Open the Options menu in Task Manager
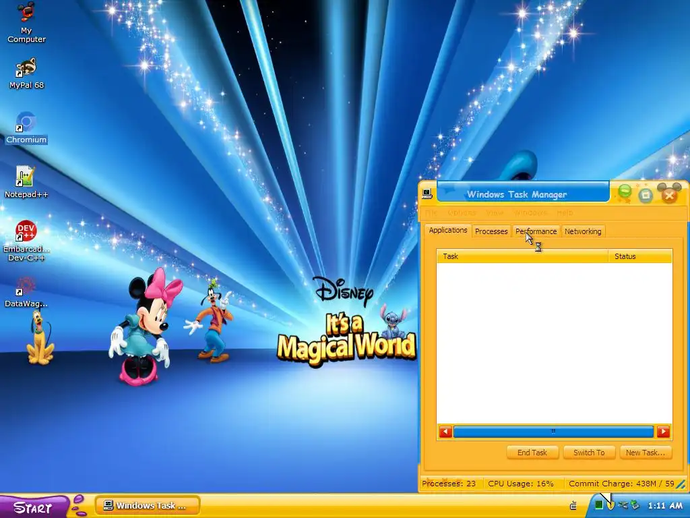This screenshot has height=518, width=690. point(462,212)
